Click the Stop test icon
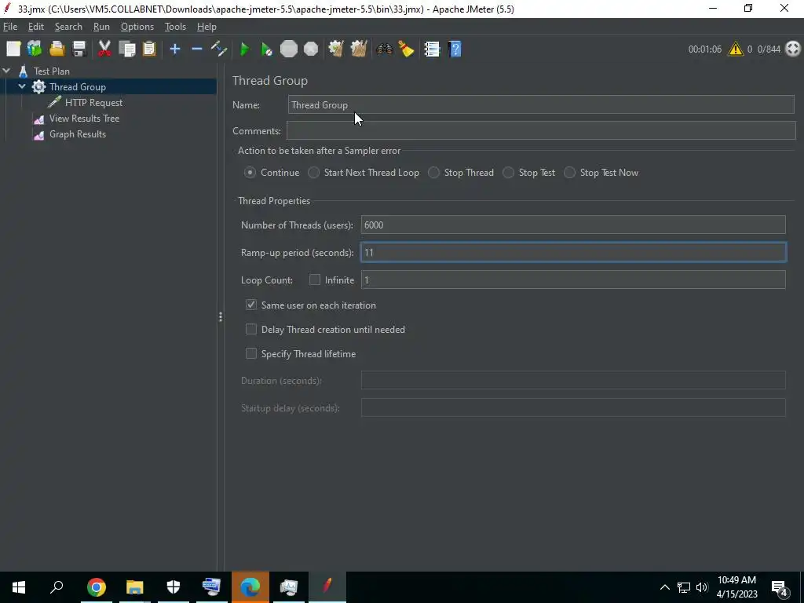Viewport: 804px width, 603px height. (x=289, y=49)
